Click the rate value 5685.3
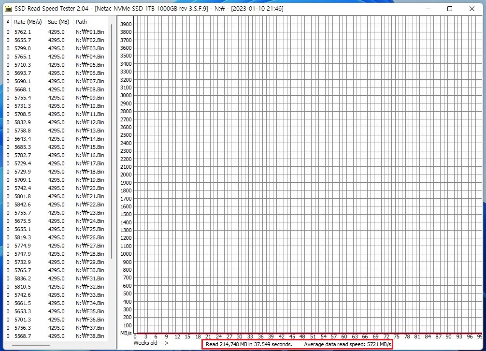 click(23, 147)
